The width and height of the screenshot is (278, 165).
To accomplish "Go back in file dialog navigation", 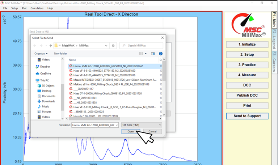I will click(x=35, y=46).
